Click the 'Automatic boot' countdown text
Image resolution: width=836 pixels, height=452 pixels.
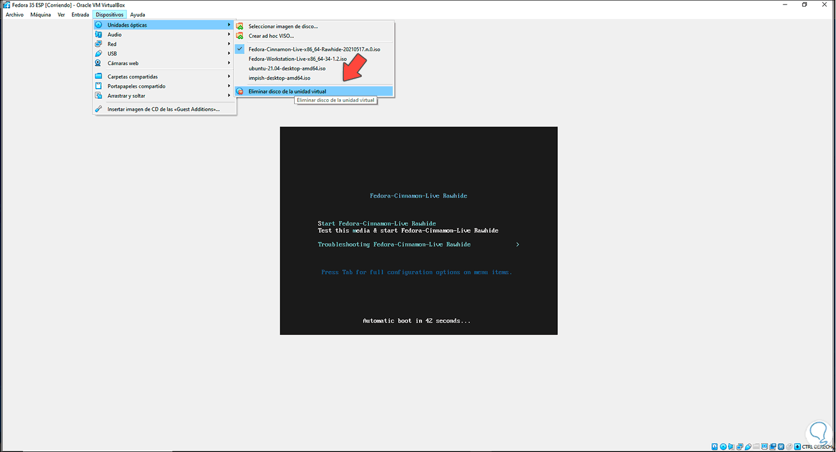(x=417, y=320)
